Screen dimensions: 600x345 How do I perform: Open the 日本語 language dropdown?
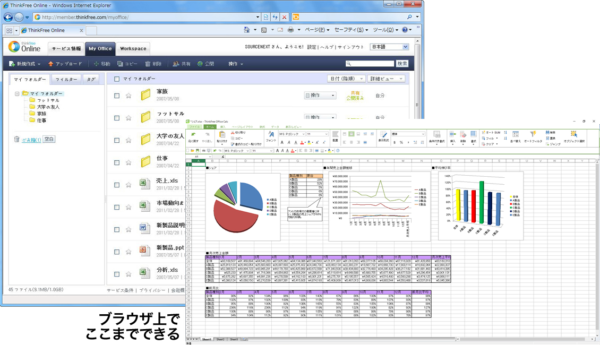coord(390,47)
